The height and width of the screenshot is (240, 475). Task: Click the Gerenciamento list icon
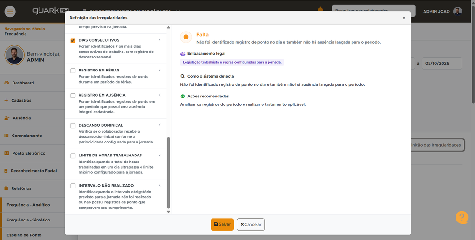pos(6,136)
